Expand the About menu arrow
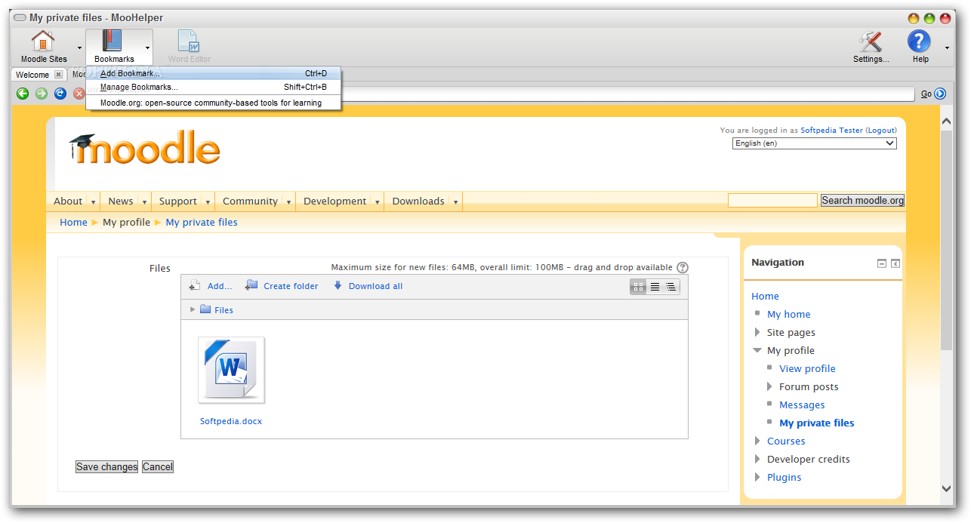The height and width of the screenshot is (523, 971). [94, 202]
